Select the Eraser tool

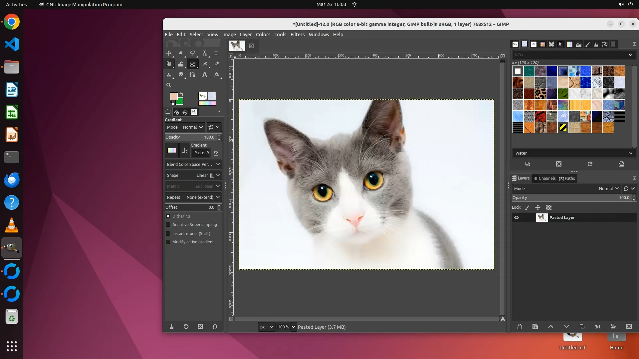point(217,64)
